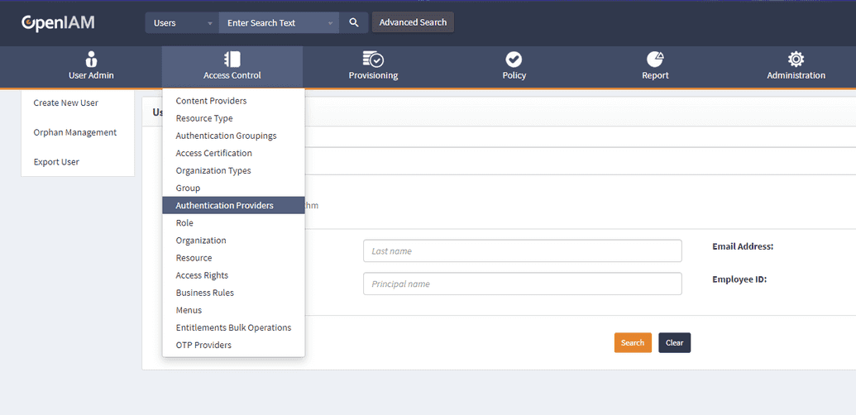Image resolution: width=856 pixels, height=415 pixels.
Task: Choose Content Providers menu item
Action: point(211,101)
